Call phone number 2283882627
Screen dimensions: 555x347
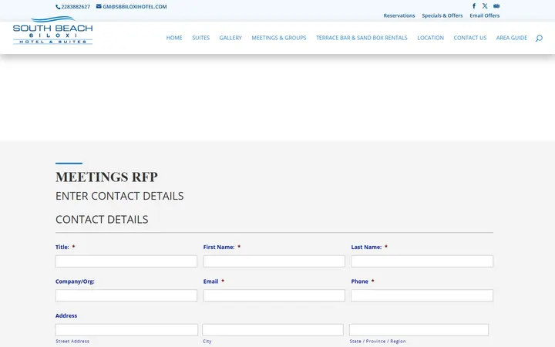(73, 7)
